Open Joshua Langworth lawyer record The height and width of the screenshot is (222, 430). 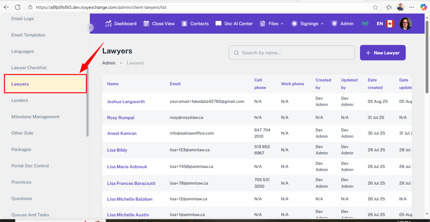coord(126,102)
